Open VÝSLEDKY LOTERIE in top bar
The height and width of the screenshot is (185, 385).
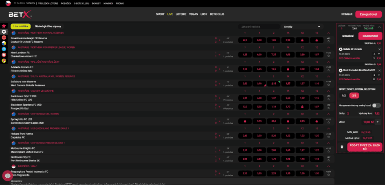click(x=47, y=4)
